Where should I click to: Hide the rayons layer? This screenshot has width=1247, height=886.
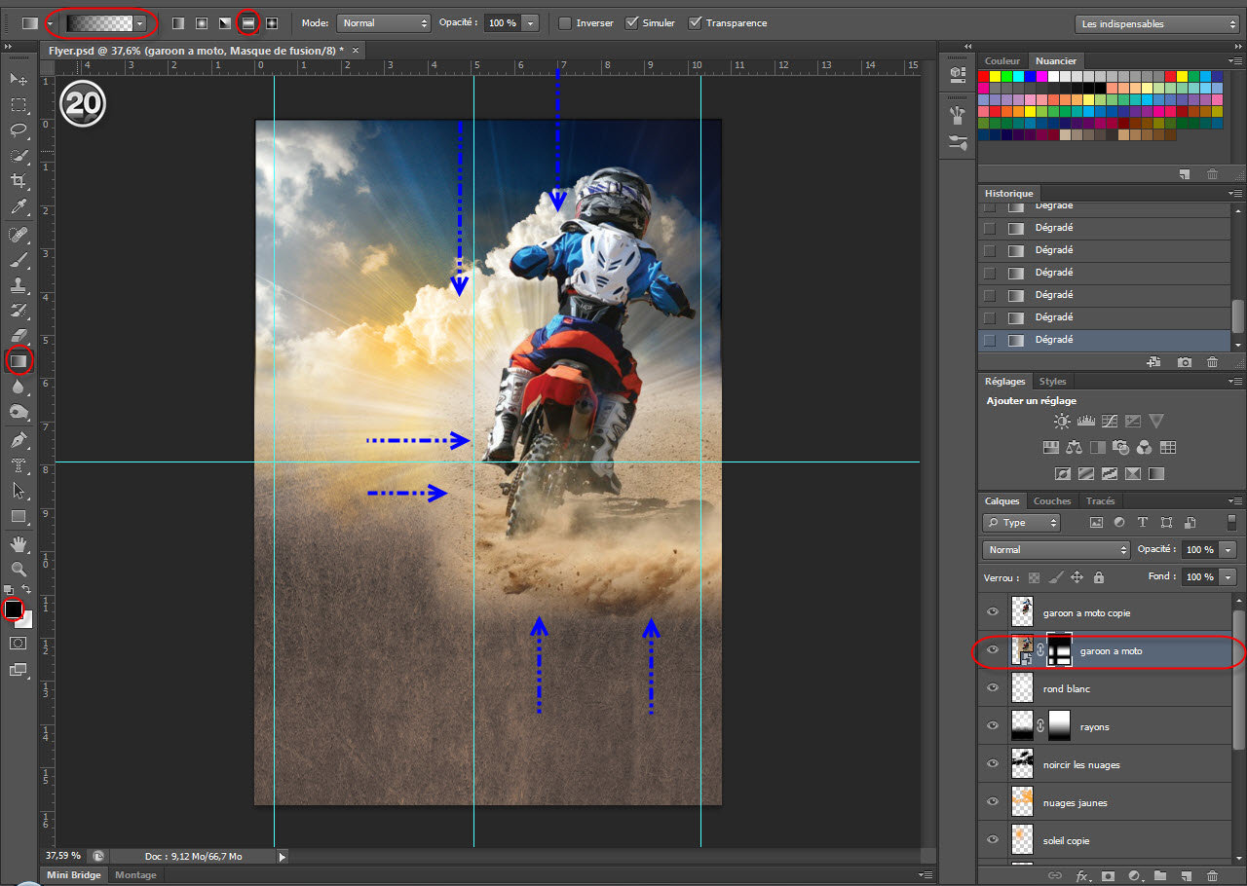pos(993,726)
